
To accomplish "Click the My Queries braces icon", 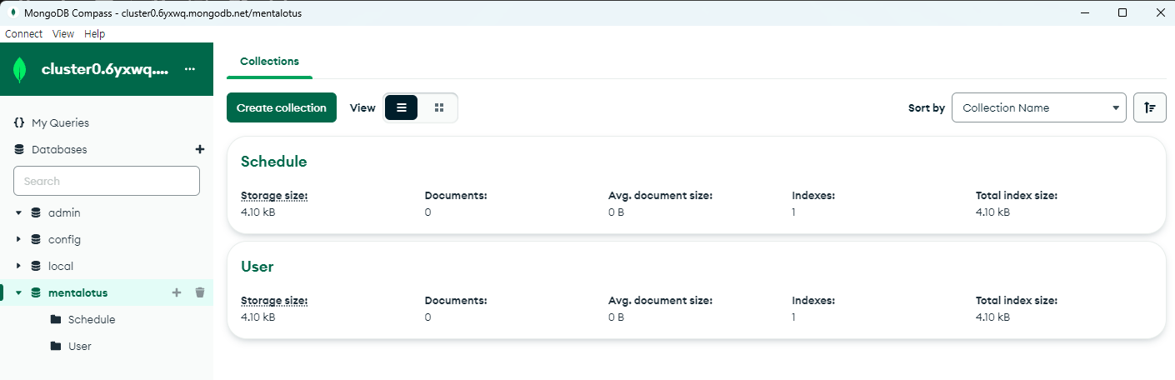I will 19,122.
